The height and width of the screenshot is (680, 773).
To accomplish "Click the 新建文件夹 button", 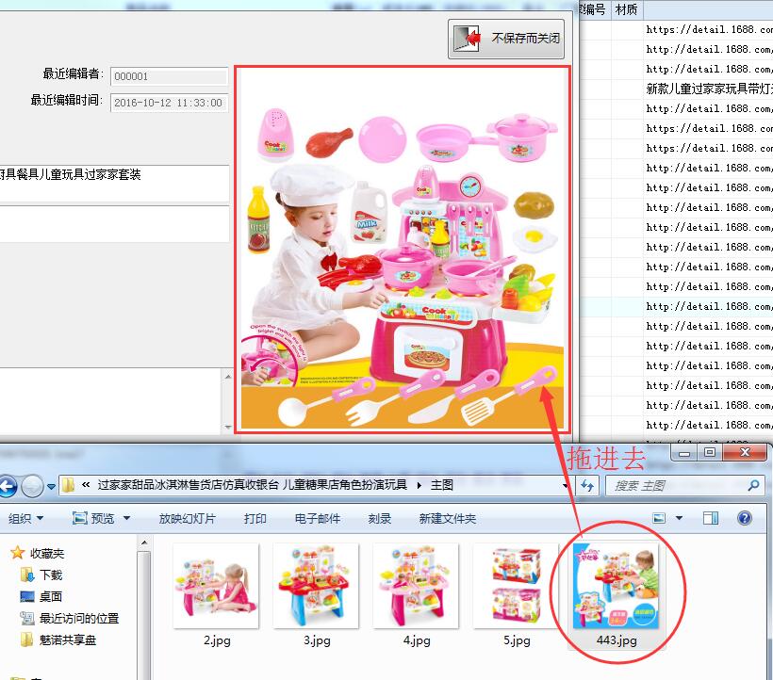I will click(448, 519).
